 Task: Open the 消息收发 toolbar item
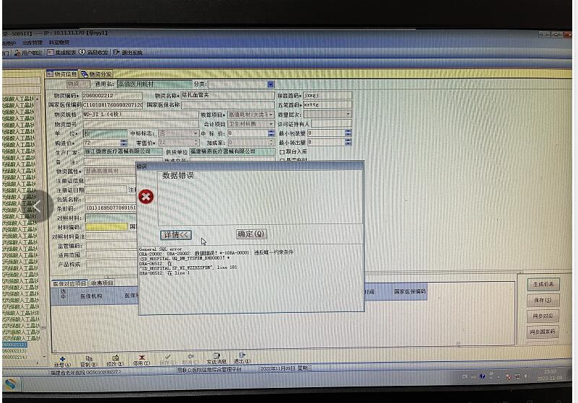click(x=94, y=53)
